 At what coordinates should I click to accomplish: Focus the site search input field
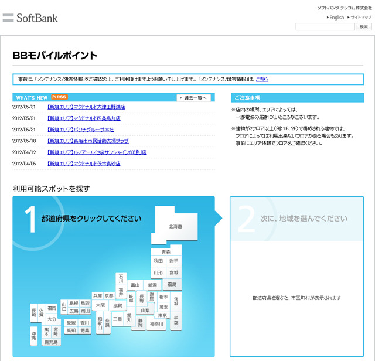tap(325, 27)
